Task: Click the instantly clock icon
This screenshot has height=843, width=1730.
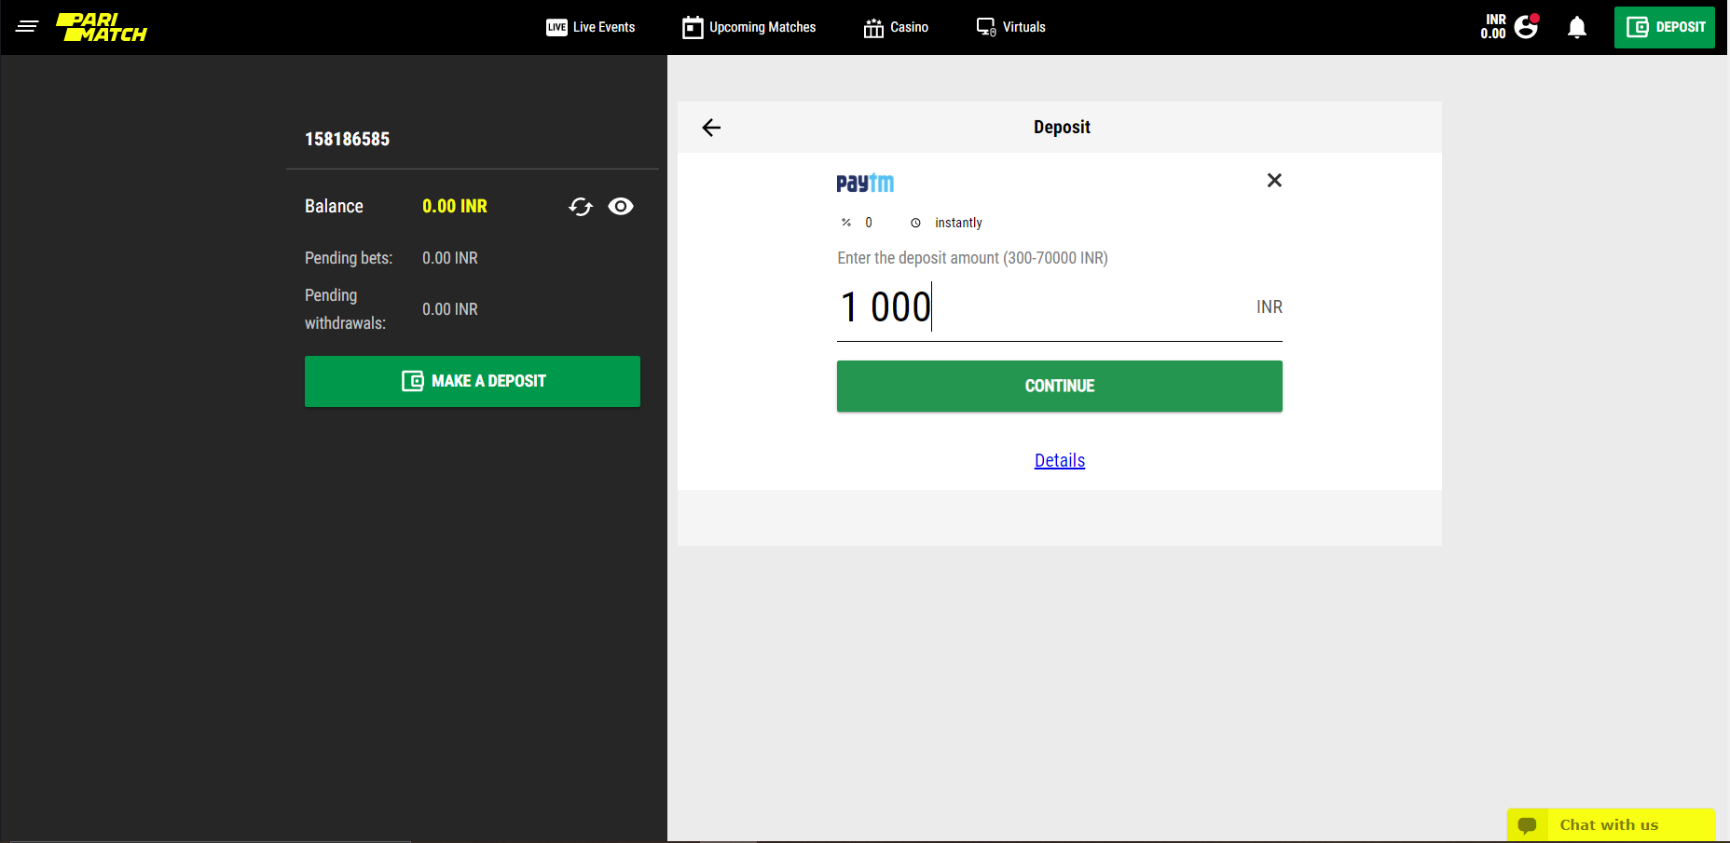Action: (915, 223)
